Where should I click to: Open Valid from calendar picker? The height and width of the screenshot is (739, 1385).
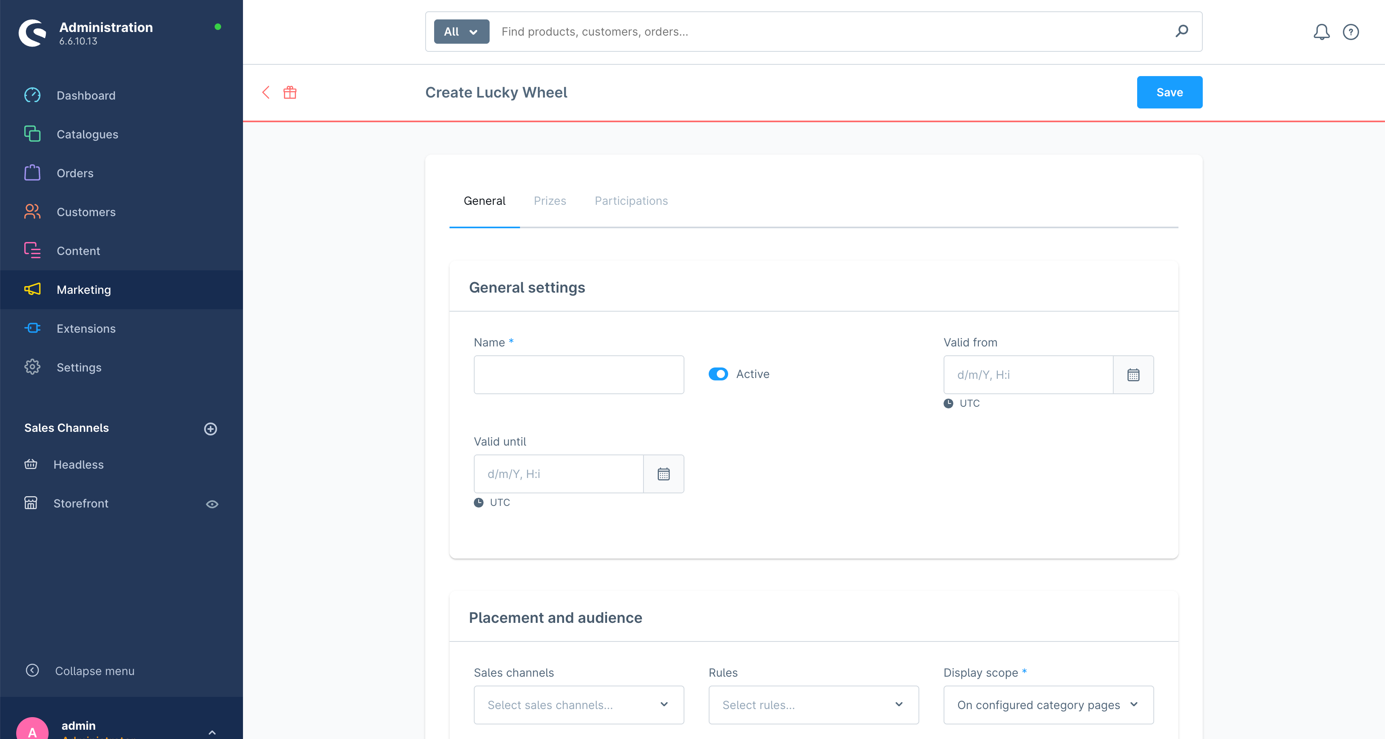pos(1133,375)
